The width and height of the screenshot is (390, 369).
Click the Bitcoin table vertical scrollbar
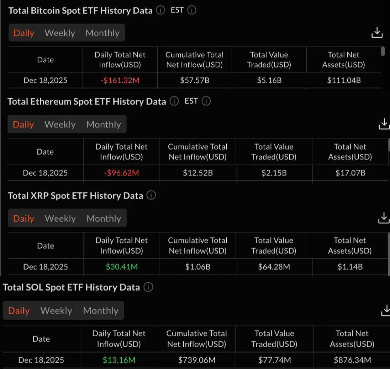coord(383,51)
